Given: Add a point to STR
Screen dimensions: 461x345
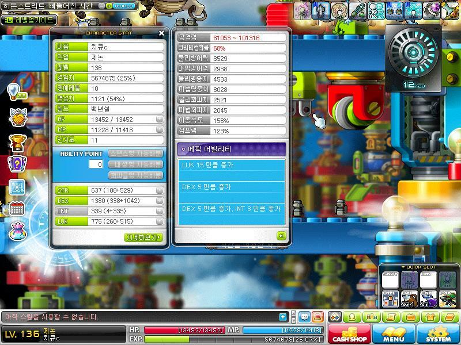Looking at the screenshot, I should click(160, 190).
